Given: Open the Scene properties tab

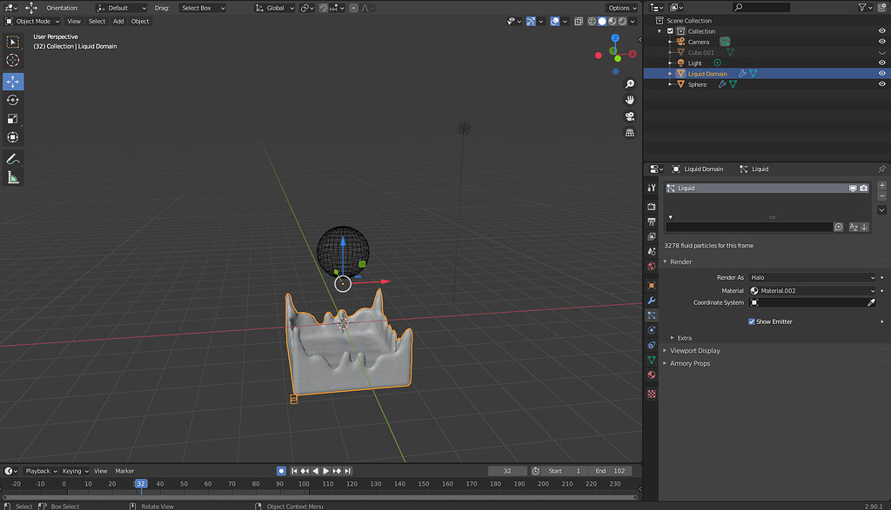Looking at the screenshot, I should pos(652,251).
